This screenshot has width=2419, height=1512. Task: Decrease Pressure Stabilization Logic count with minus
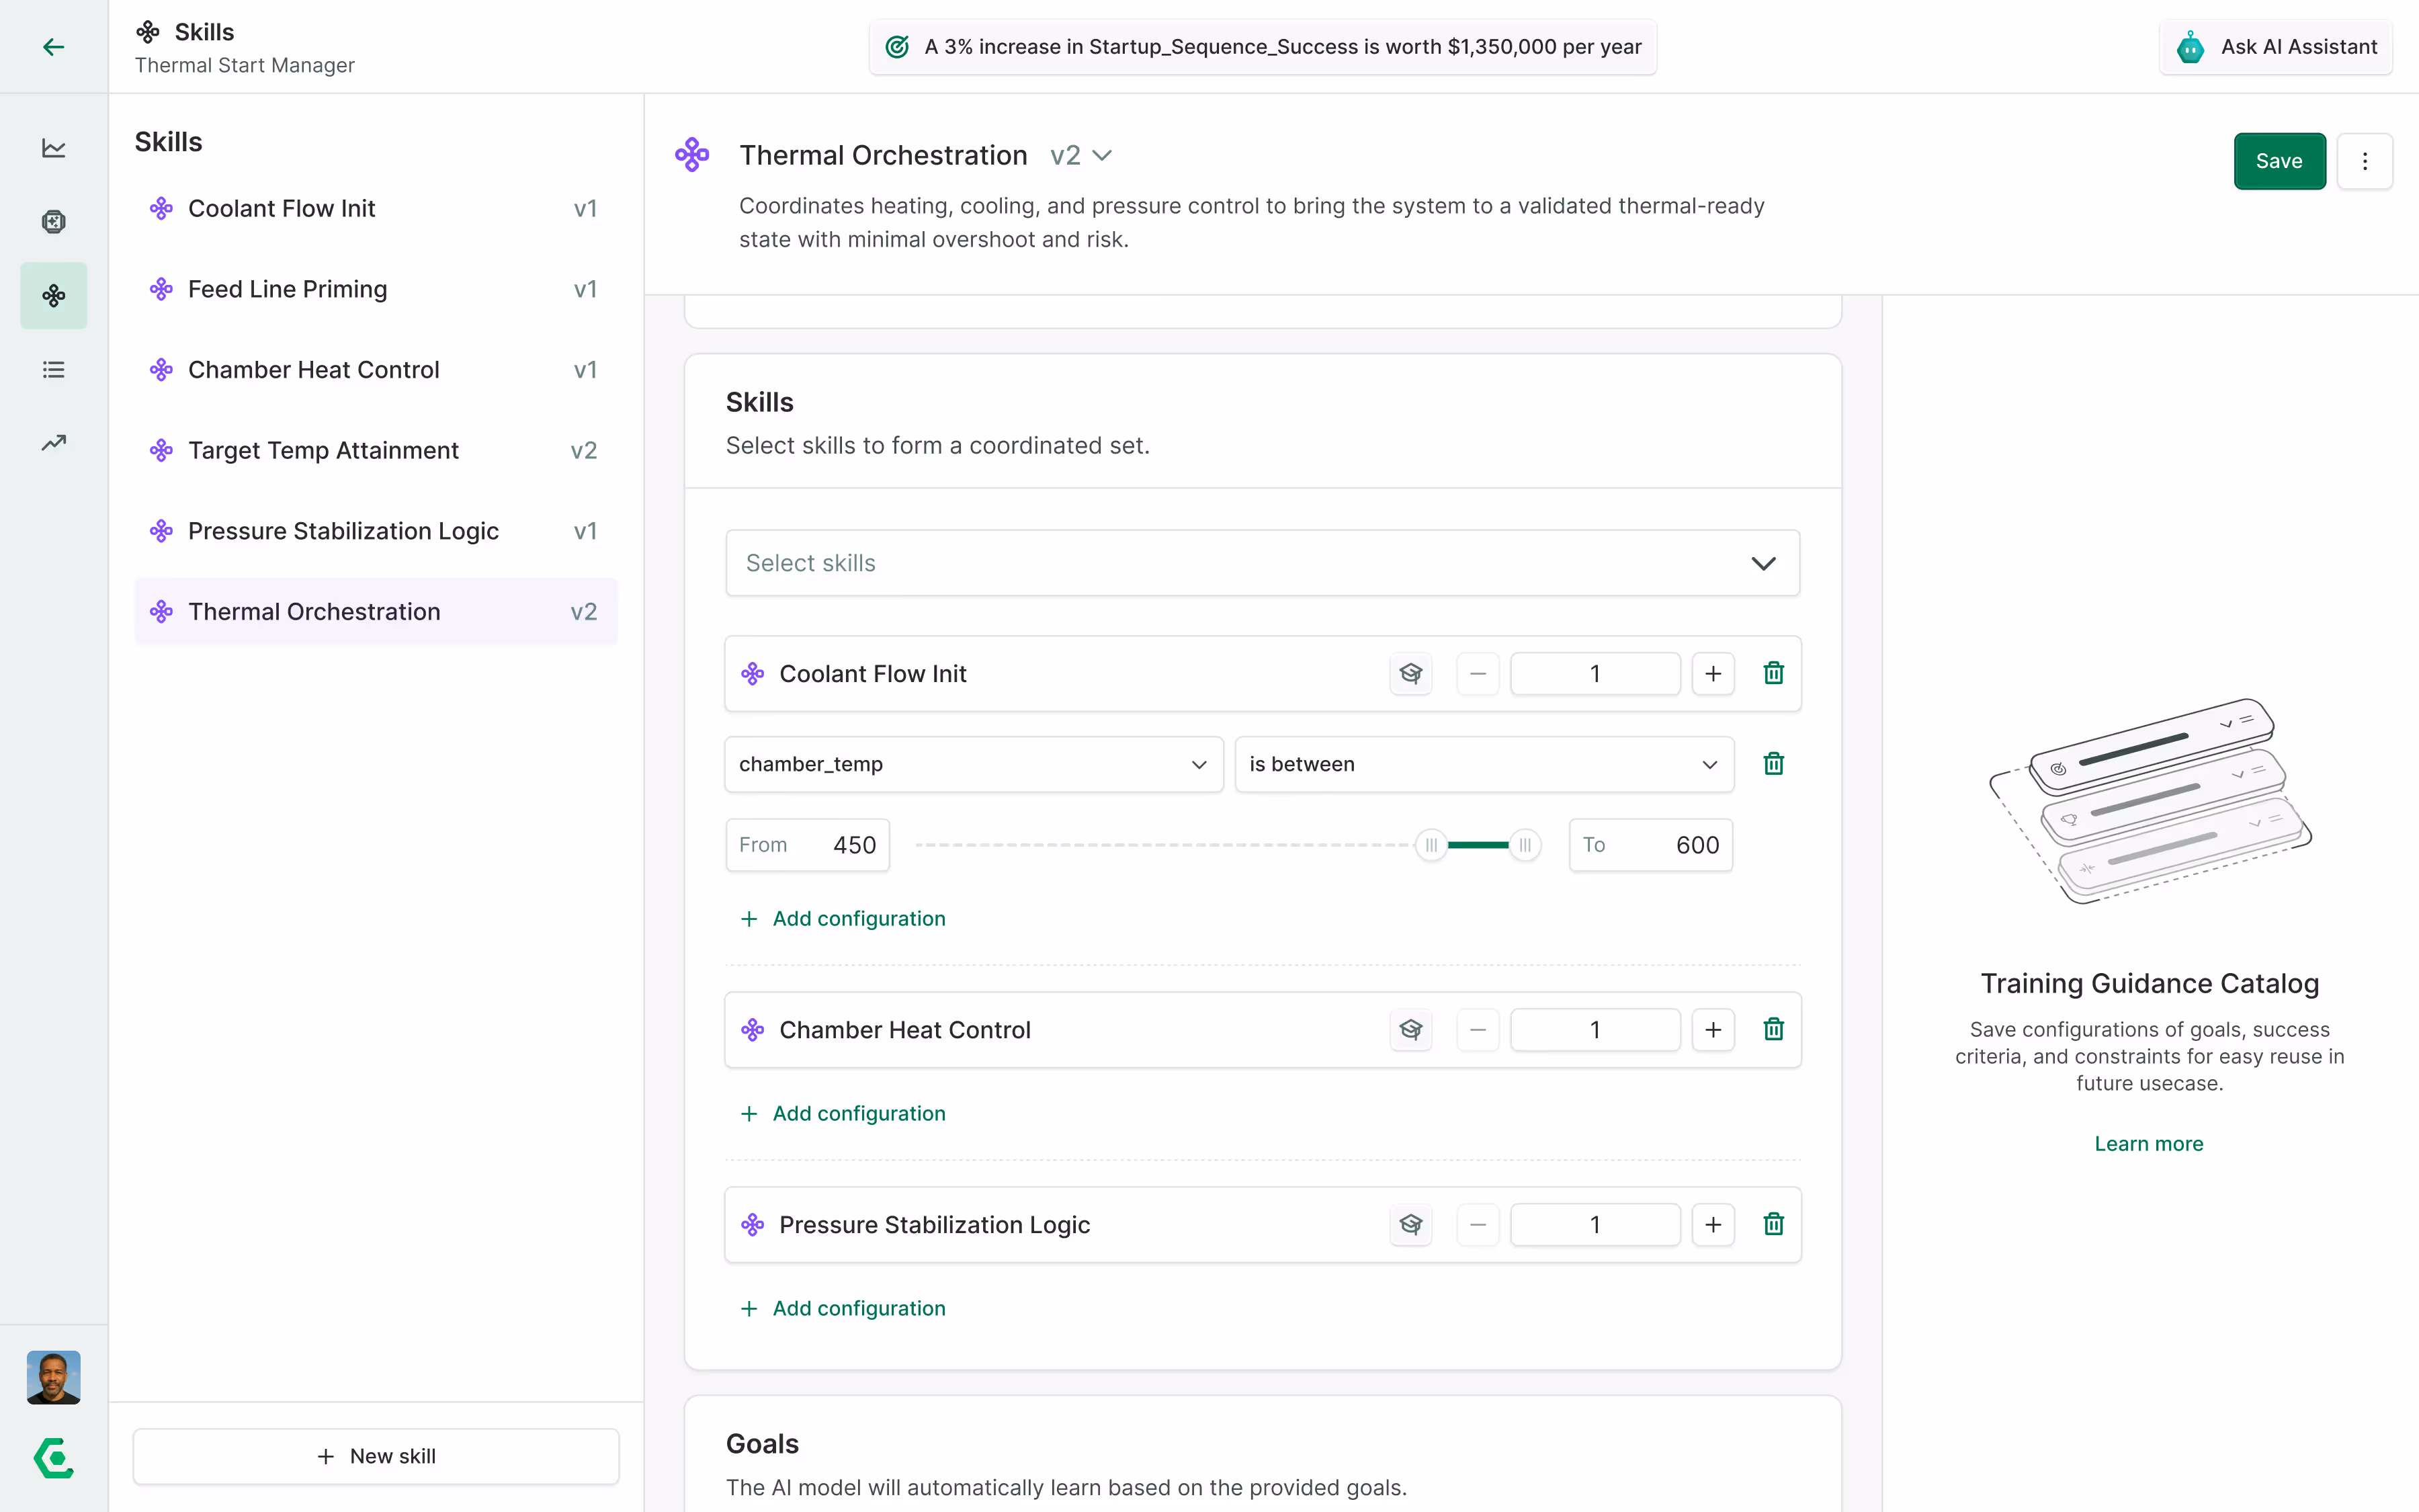tap(1478, 1224)
